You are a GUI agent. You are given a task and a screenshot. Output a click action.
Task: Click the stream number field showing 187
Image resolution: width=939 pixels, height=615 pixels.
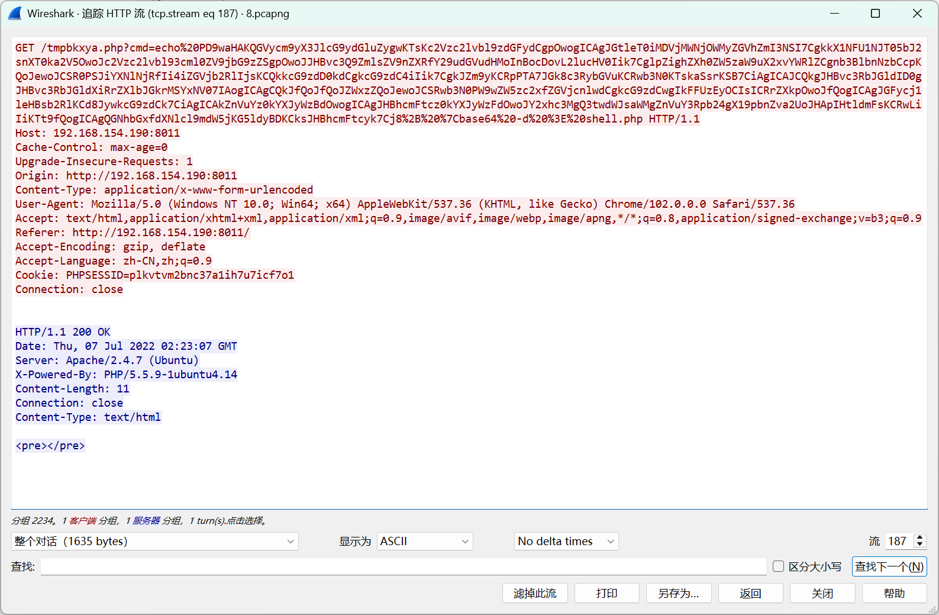pos(898,541)
